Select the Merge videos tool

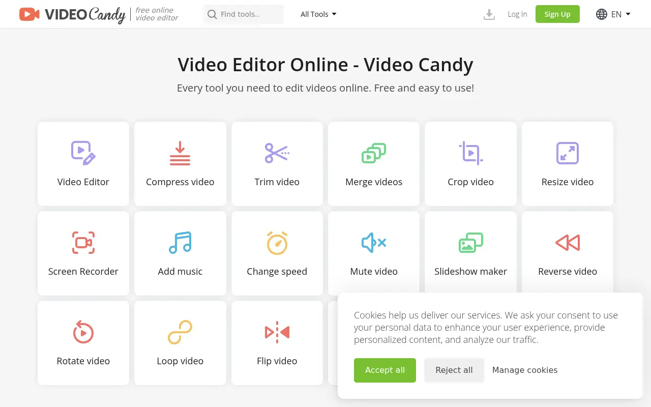tap(374, 164)
